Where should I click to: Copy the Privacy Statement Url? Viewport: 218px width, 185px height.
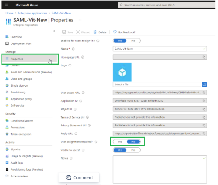click(x=204, y=125)
